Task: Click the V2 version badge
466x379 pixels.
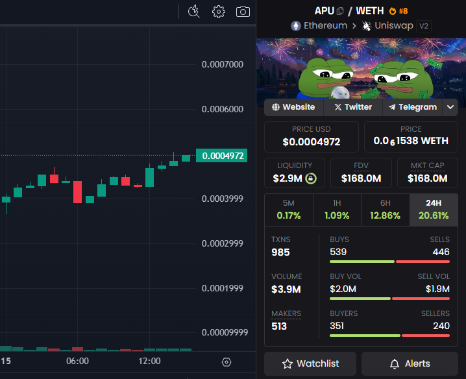Action: [x=424, y=26]
